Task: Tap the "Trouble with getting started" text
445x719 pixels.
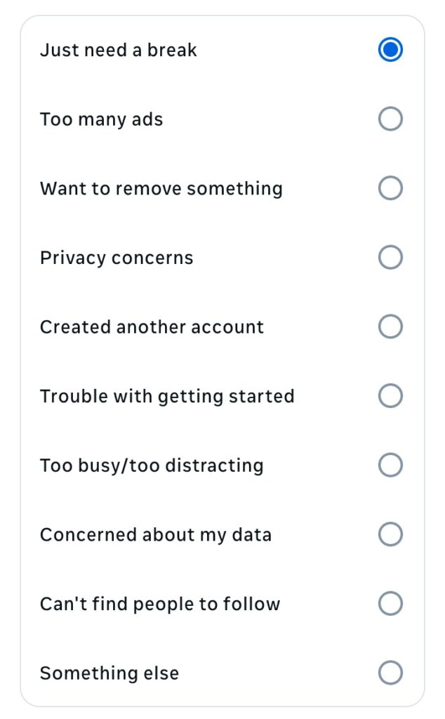Action: tap(167, 396)
